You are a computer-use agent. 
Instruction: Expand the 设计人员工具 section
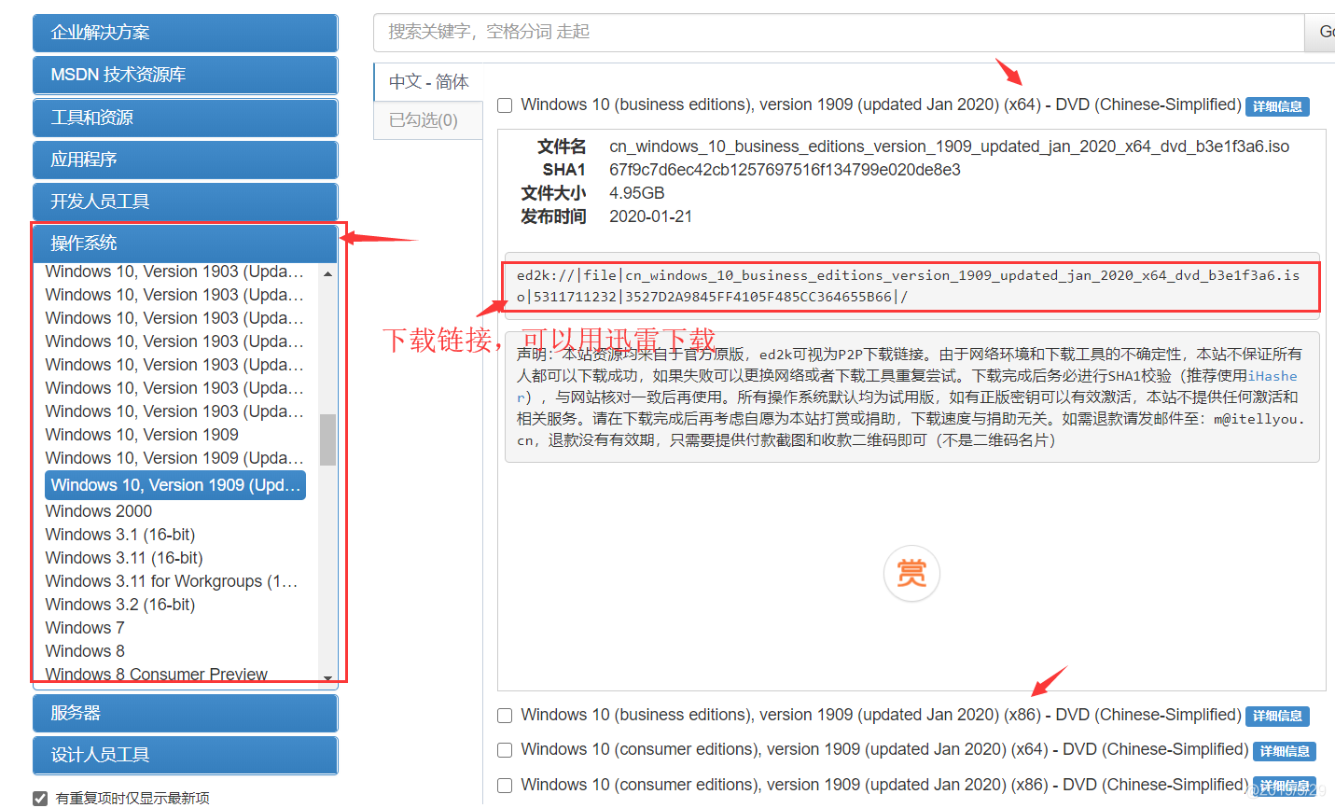pyautogui.click(x=185, y=755)
